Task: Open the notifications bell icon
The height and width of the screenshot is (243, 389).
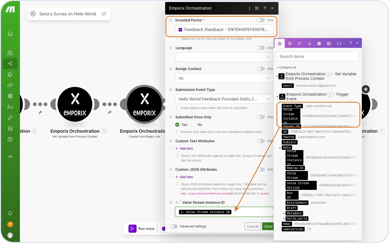Action: (x=10, y=213)
